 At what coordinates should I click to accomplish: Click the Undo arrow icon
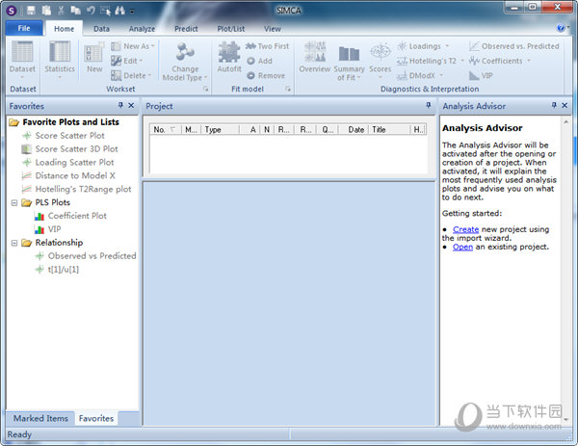pyautogui.click(x=91, y=11)
